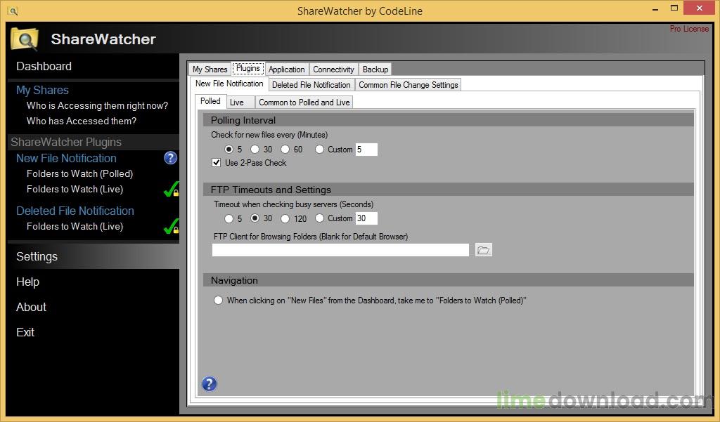Click Folders to Watch (Polled)
Viewport: 720px width, 422px height.
point(79,173)
